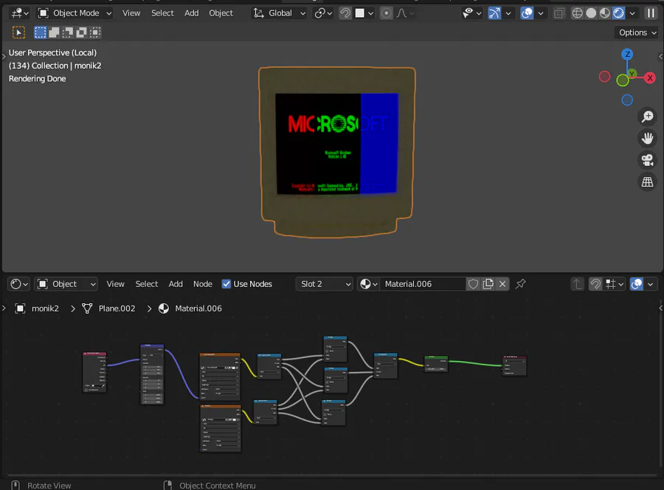The height and width of the screenshot is (490, 664).
Task: Open the Node menu in shader editor
Action: coord(202,284)
